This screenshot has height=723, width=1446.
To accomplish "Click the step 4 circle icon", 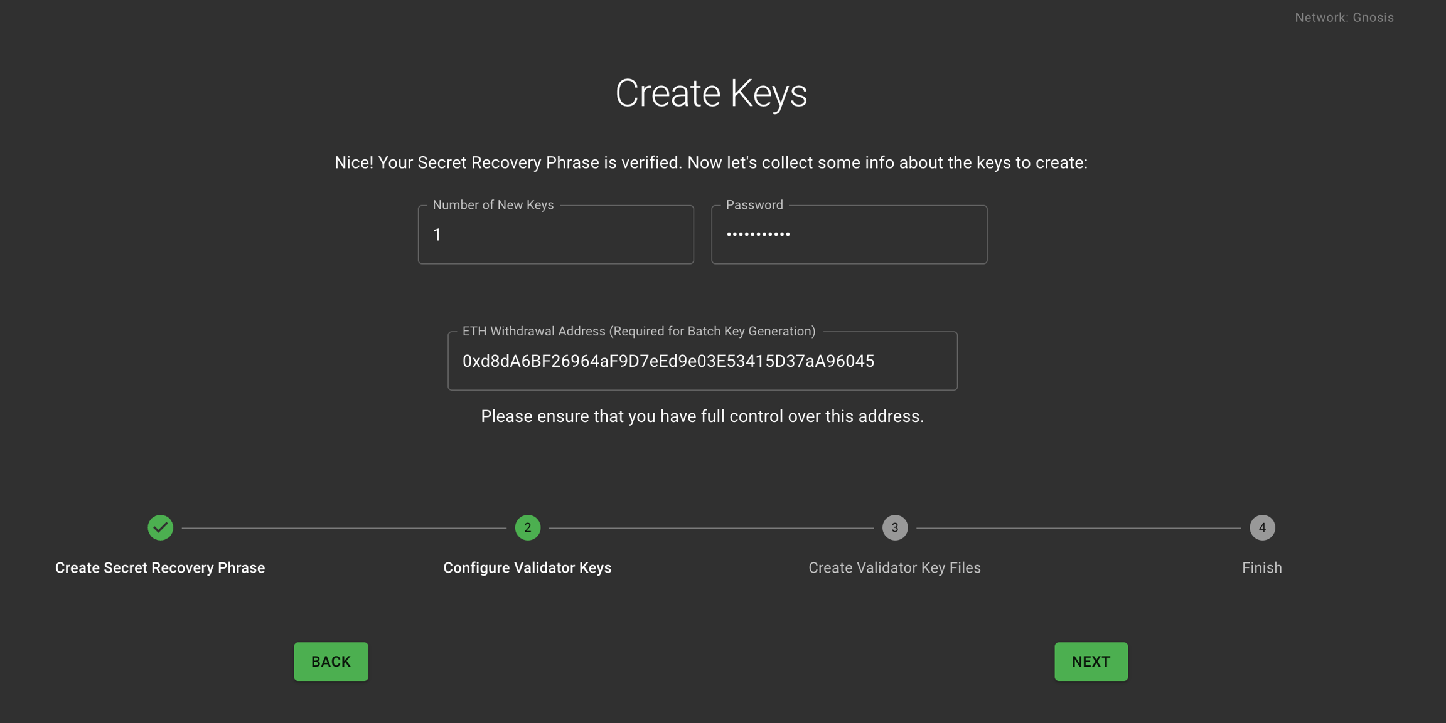I will click(1261, 527).
